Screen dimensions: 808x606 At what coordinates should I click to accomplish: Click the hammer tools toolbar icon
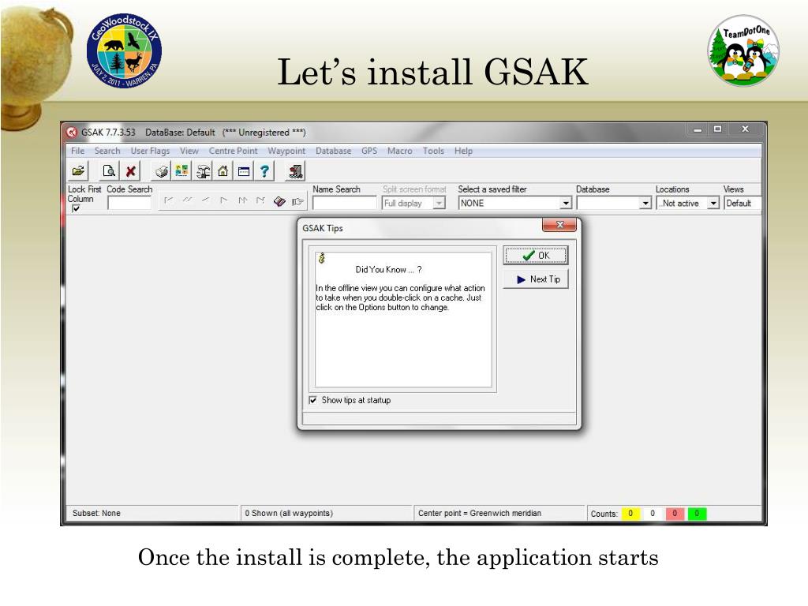click(203, 171)
